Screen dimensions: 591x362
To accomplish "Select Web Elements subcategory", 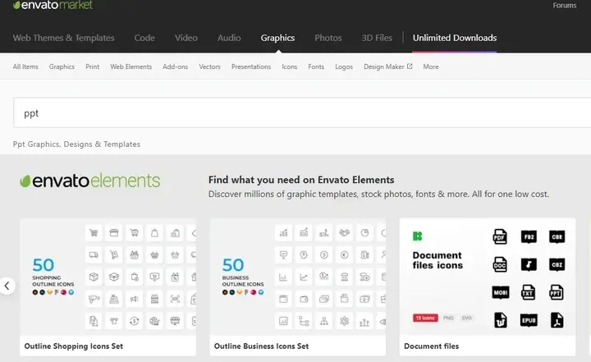I will pyautogui.click(x=131, y=66).
